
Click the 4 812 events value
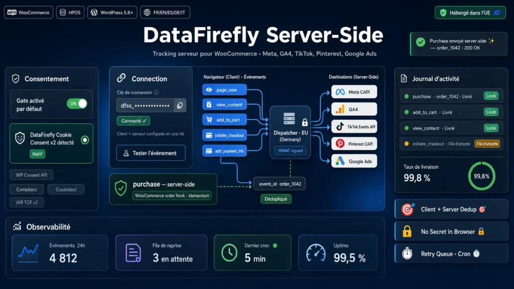[x=63, y=258]
